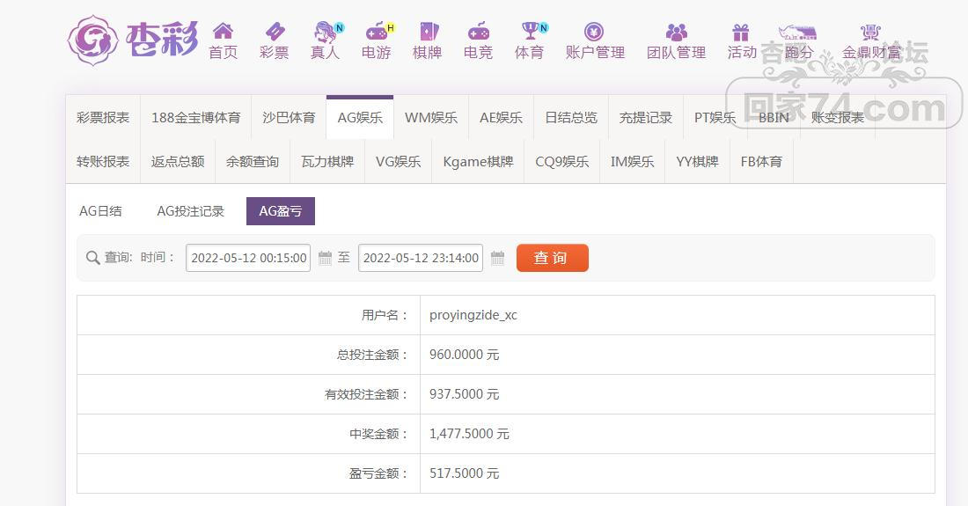Open calendar picker for start time
Viewport: 968px width, 506px height.
coord(325,258)
